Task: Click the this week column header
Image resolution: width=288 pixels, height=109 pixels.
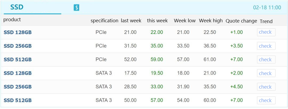Action: click(x=157, y=21)
